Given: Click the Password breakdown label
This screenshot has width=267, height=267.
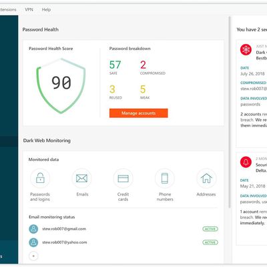Looking at the screenshot, I should (129, 49).
